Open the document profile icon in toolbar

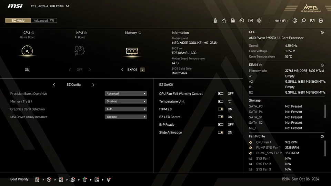pyautogui.click(x=233, y=20)
